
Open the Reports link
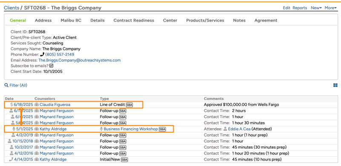[x=300, y=8]
